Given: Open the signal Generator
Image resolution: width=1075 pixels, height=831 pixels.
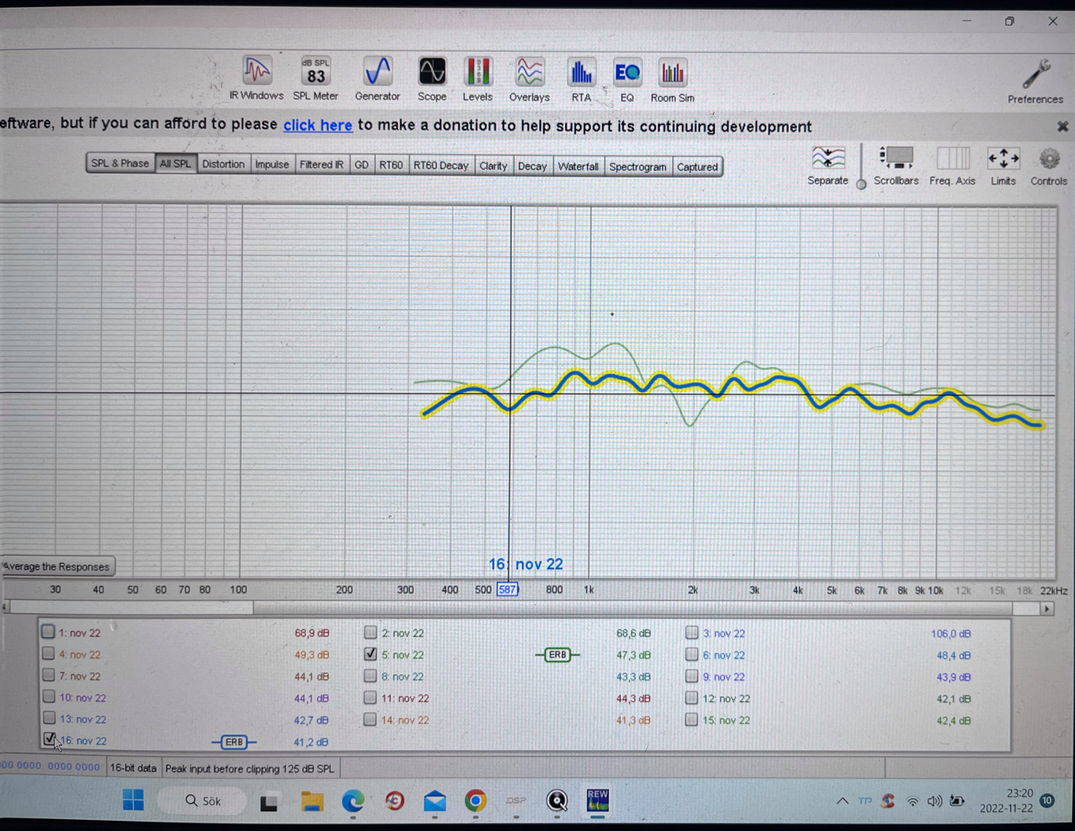Looking at the screenshot, I should pos(378,78).
